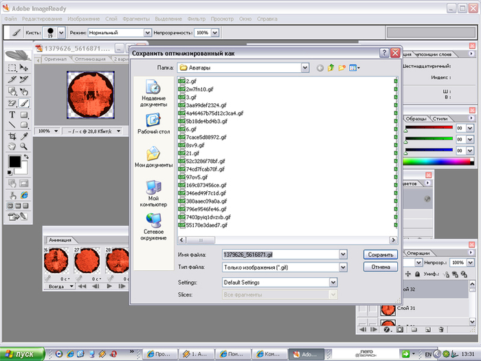Viewport: 481px width, 361px height.
Task: Select the Brush tool in toolbox
Action: [x=24, y=103]
